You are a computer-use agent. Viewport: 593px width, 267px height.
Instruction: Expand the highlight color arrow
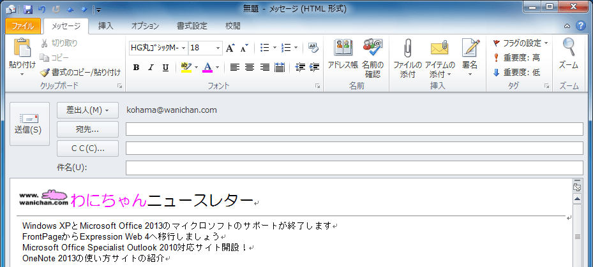pyautogui.click(x=196, y=68)
